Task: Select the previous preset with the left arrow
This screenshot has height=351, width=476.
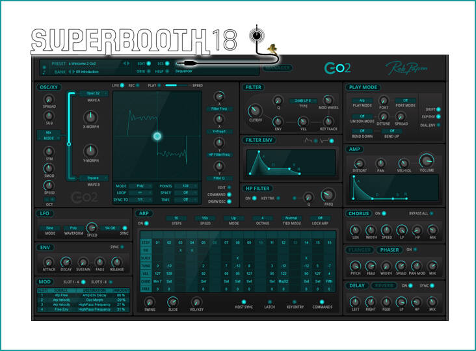Action: click(124, 64)
